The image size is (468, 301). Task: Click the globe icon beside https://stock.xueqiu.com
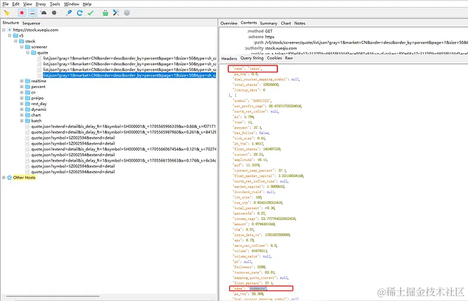coord(9,30)
